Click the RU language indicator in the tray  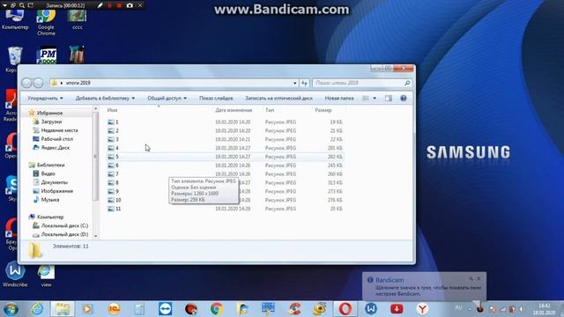pyautogui.click(x=458, y=307)
